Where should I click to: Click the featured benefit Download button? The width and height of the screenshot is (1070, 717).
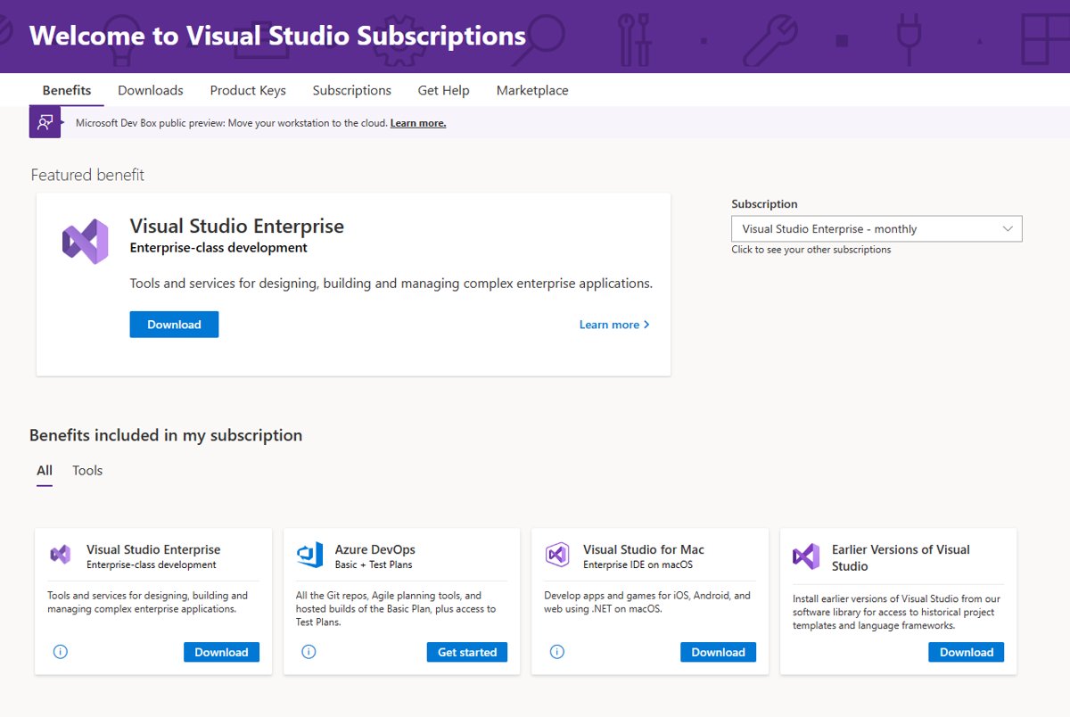coord(174,325)
